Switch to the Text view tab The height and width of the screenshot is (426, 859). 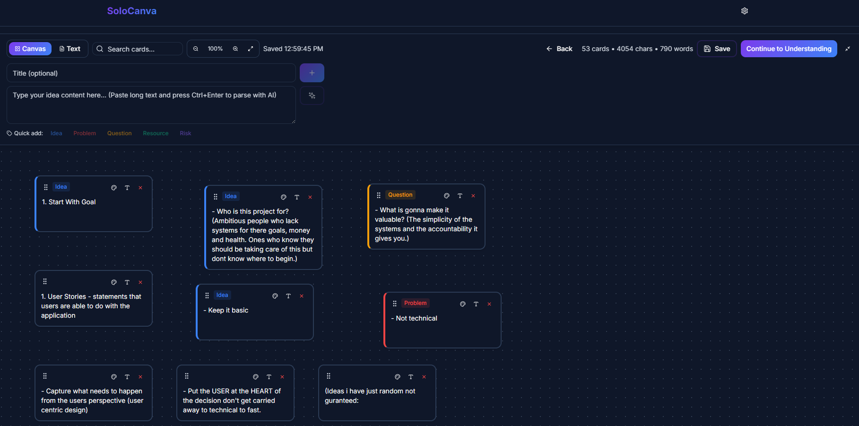(70, 48)
